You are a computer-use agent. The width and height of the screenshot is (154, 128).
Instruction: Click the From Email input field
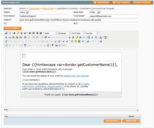(113, 16)
